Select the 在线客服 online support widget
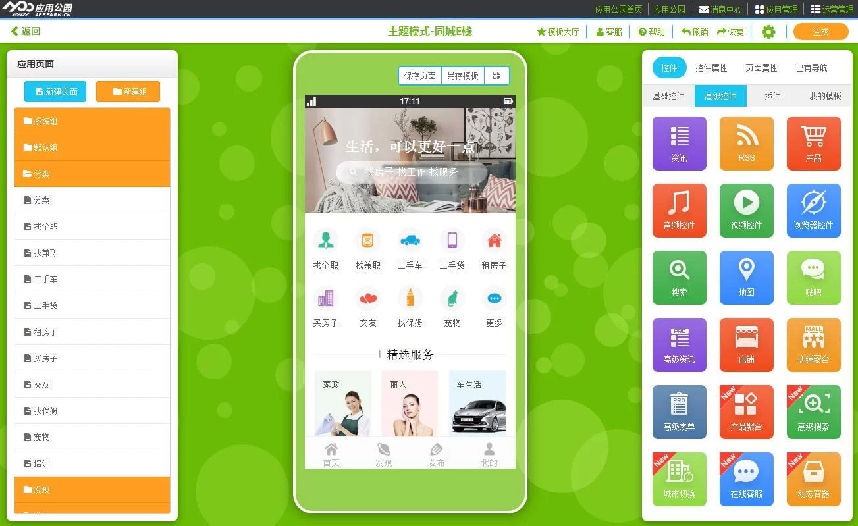 (x=746, y=479)
